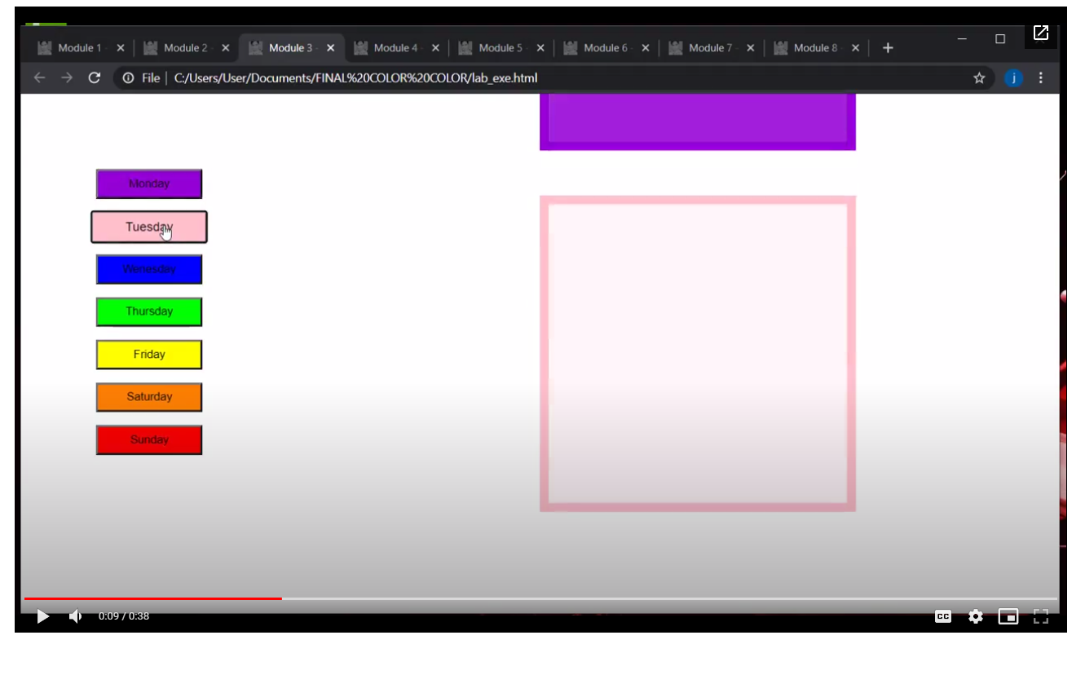1085x675 pixels.
Task: Click the pink bordered square box
Action: (x=698, y=354)
